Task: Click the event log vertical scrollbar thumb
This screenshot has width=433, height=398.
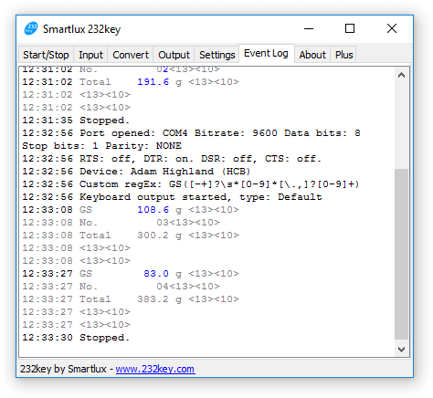Action: point(401,254)
